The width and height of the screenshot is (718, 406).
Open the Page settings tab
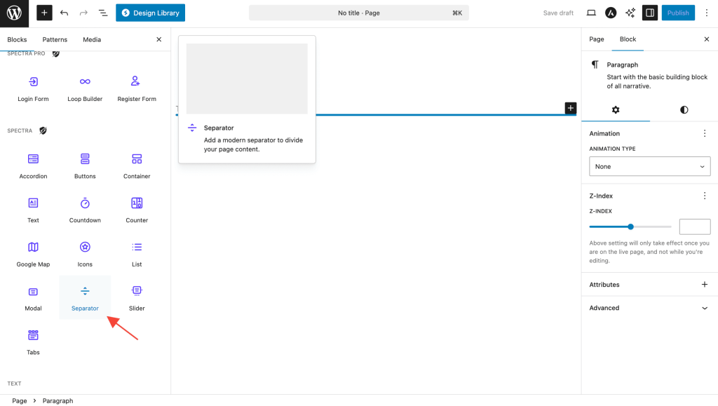click(x=597, y=39)
